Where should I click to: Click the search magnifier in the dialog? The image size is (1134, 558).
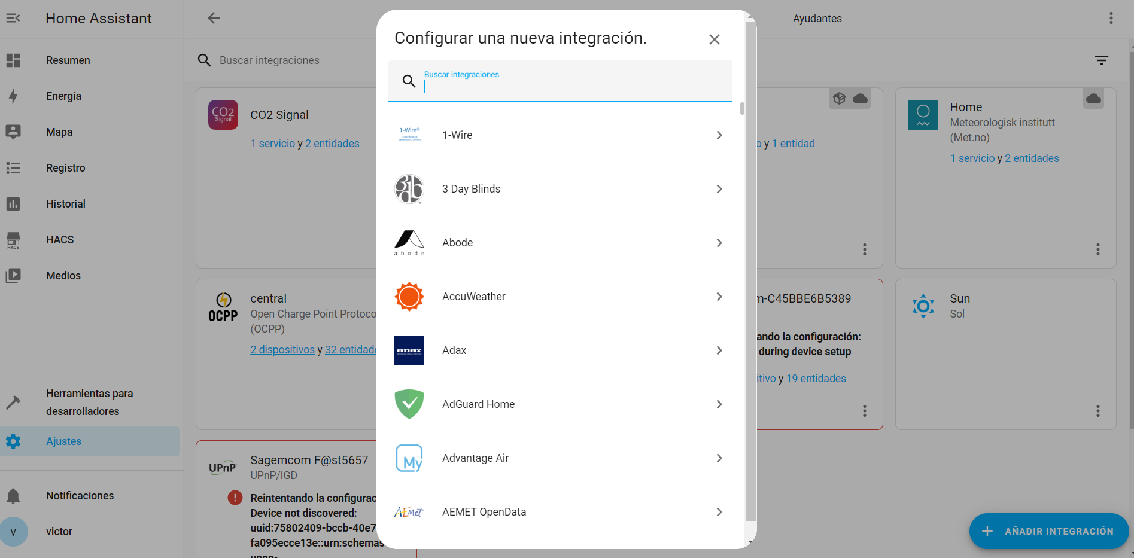tap(409, 81)
